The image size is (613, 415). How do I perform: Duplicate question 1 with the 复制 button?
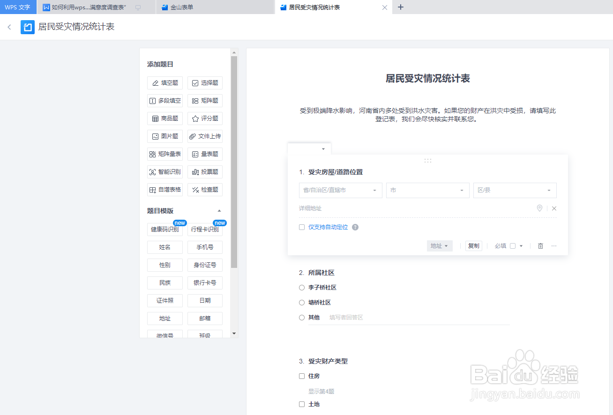click(x=473, y=245)
